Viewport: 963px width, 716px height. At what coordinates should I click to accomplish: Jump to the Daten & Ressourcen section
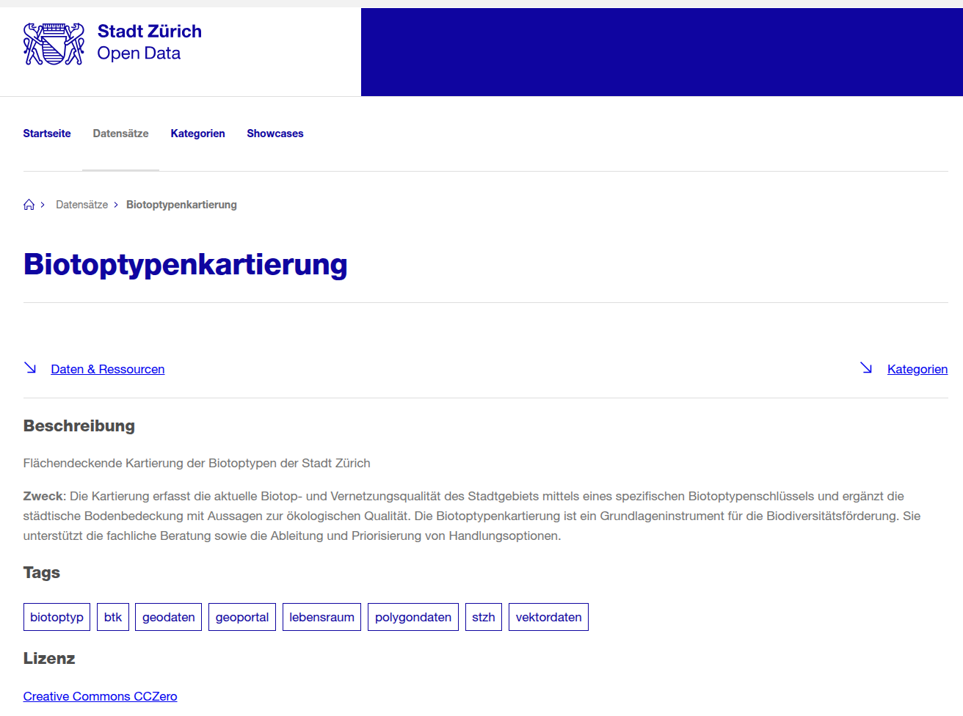(x=108, y=369)
